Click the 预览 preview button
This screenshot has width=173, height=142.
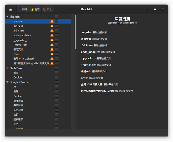[x=23, y=9]
